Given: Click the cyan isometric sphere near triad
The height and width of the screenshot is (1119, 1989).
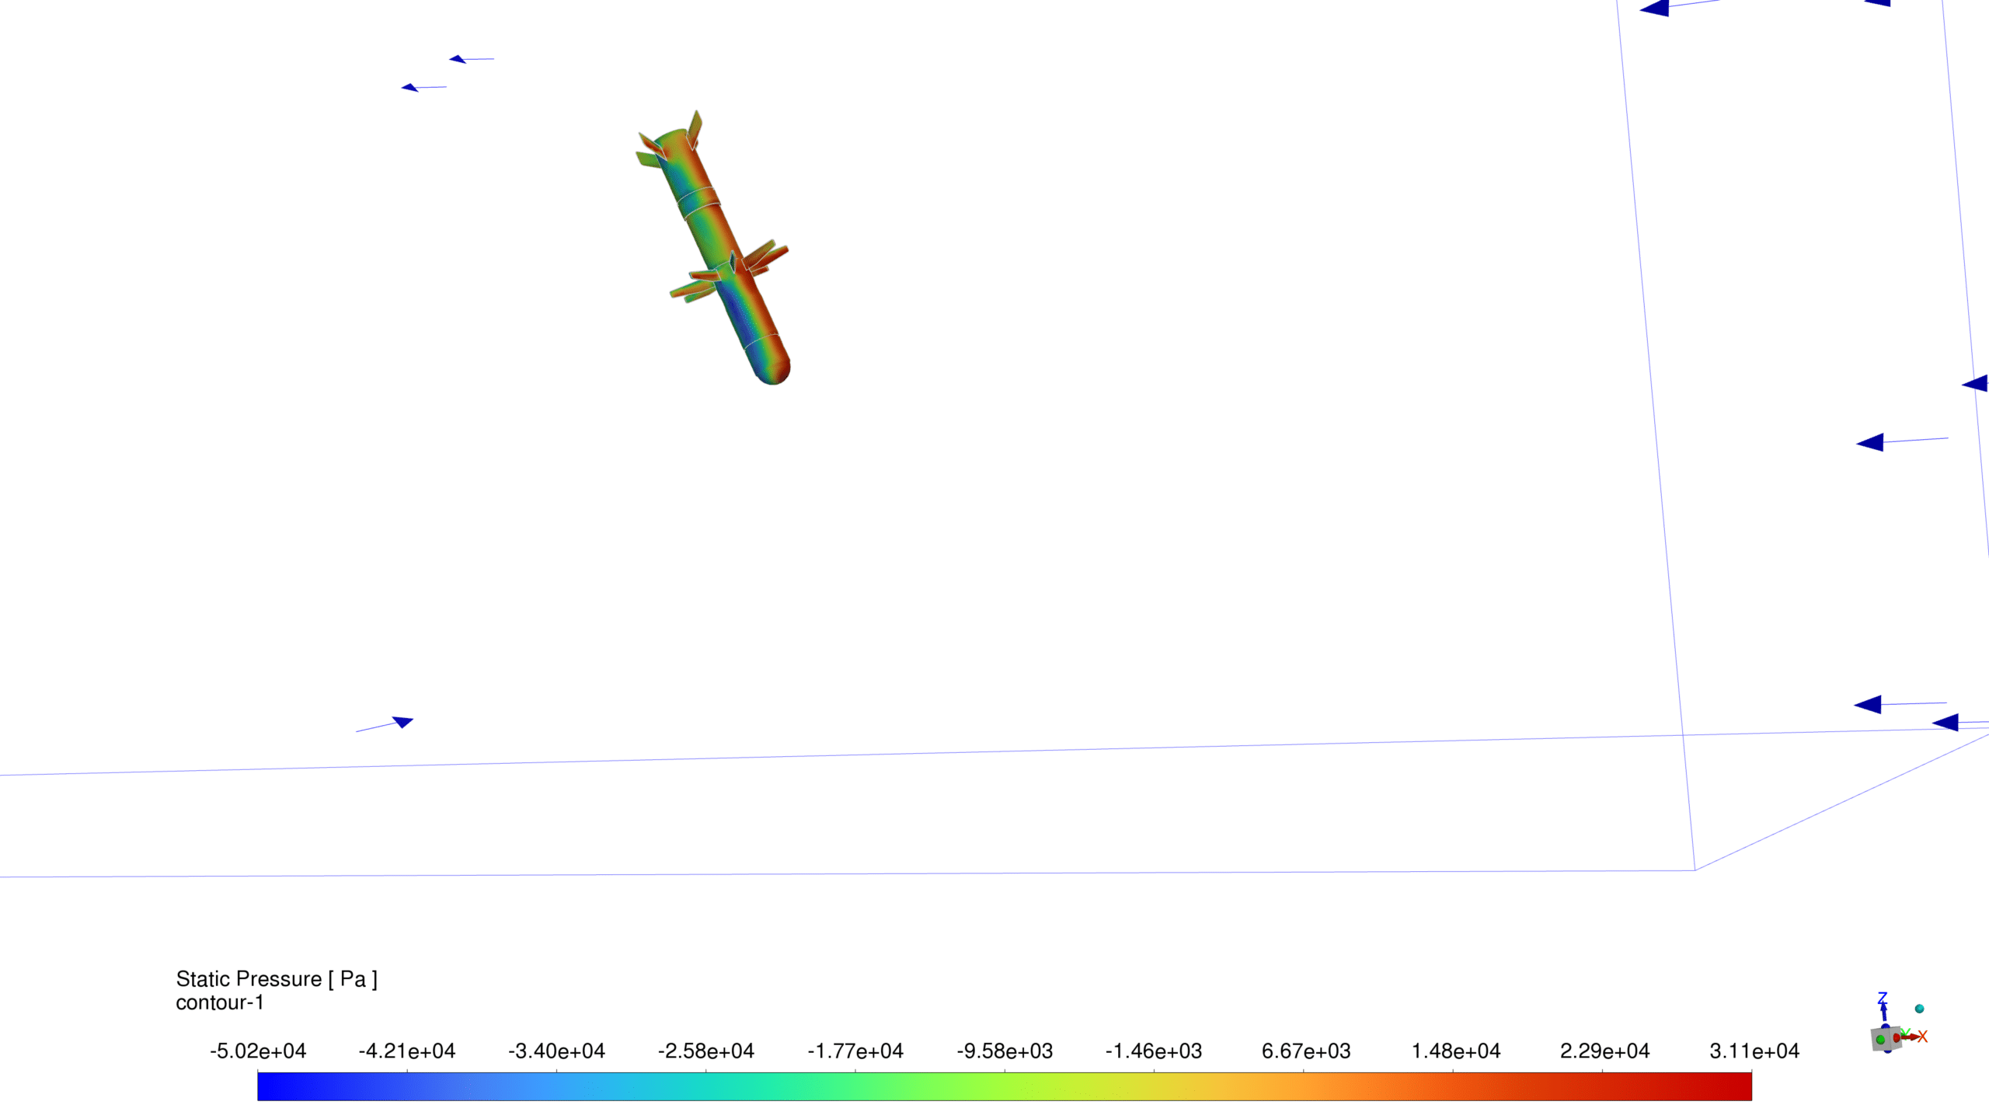Looking at the screenshot, I should pyautogui.click(x=1919, y=1009).
